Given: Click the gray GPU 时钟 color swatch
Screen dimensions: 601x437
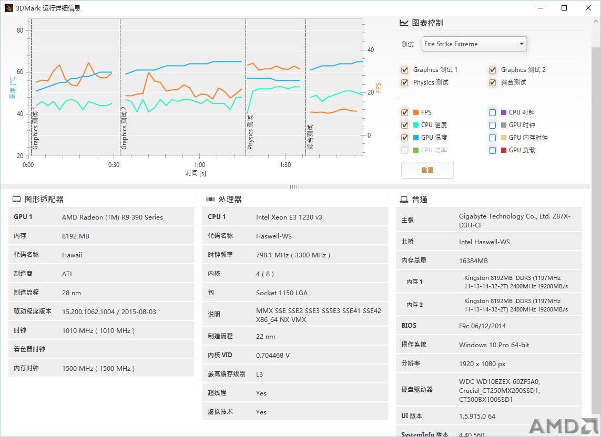Looking at the screenshot, I should (x=504, y=125).
